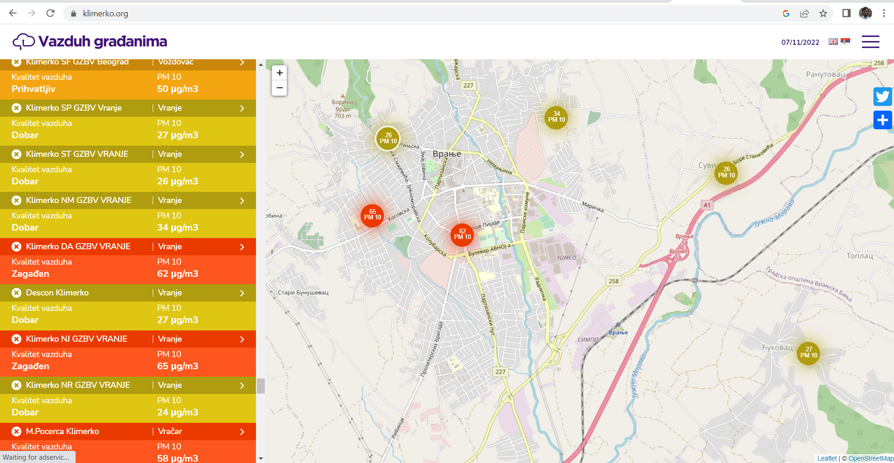Click the X icon on Klimerko NJ GZBV VRANJE
Screen dimensions: 894x463
(16, 339)
